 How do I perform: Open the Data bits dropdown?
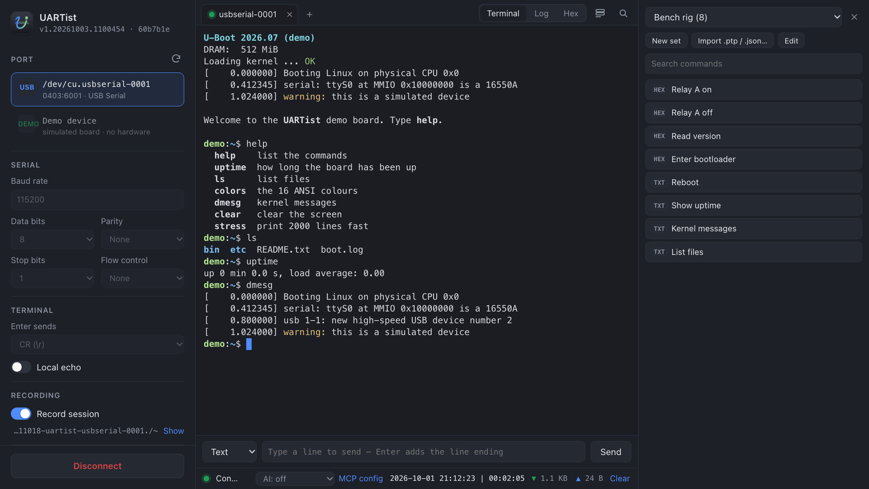pyautogui.click(x=53, y=240)
